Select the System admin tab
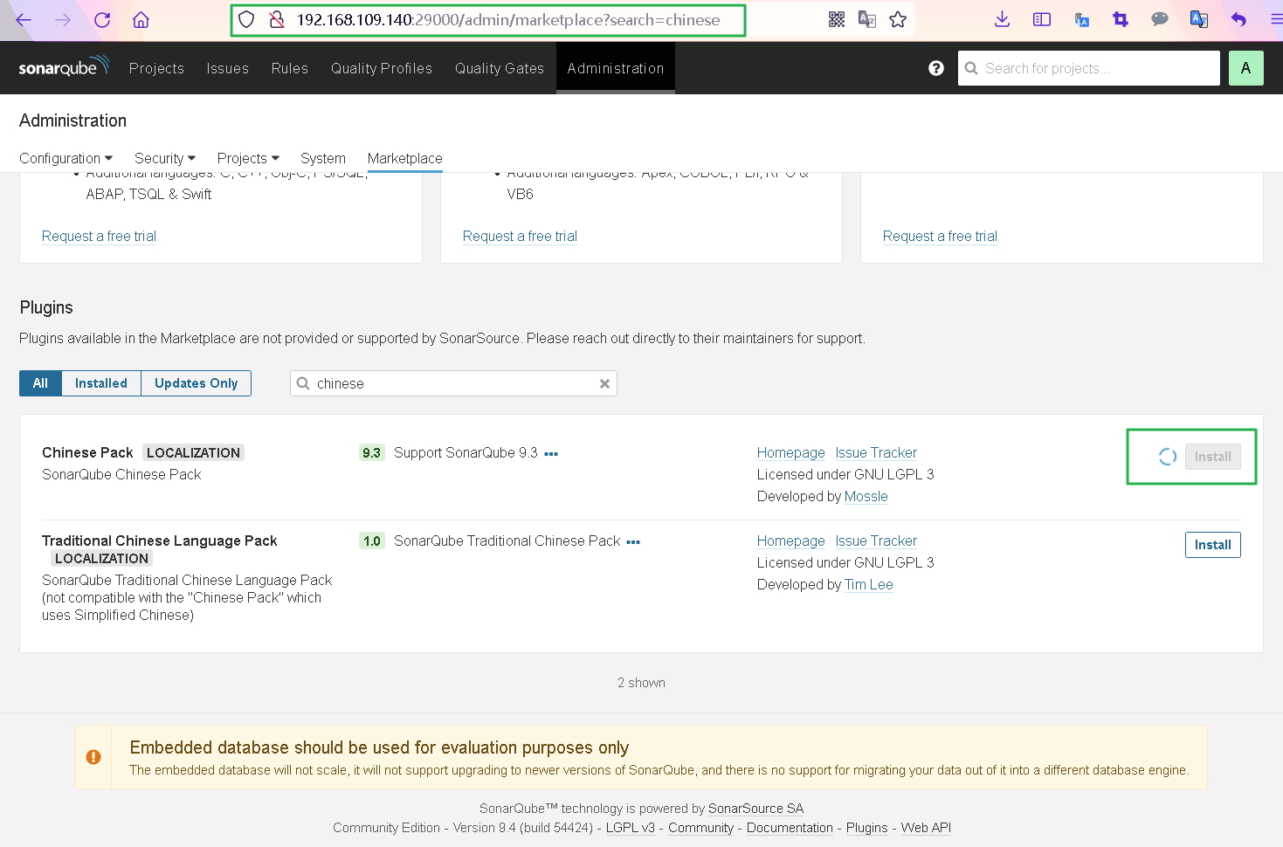Viewport: 1283px width, 847px height. pos(323,158)
